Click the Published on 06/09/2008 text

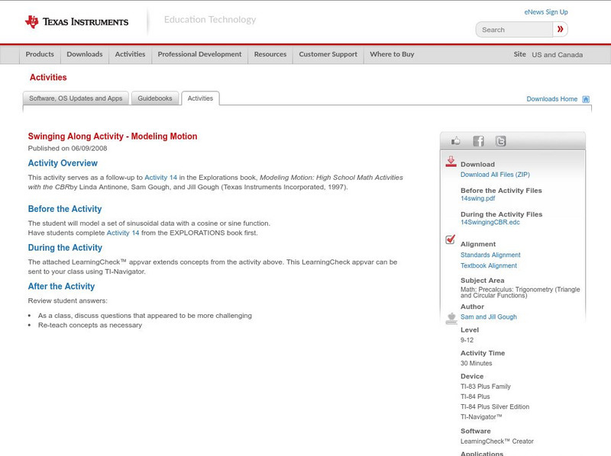click(67, 148)
